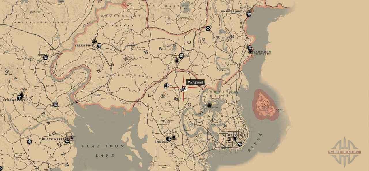This screenshot has height=171, width=369.
Task: Click the World of Mods watermark logo
Action: pyautogui.click(x=344, y=152)
